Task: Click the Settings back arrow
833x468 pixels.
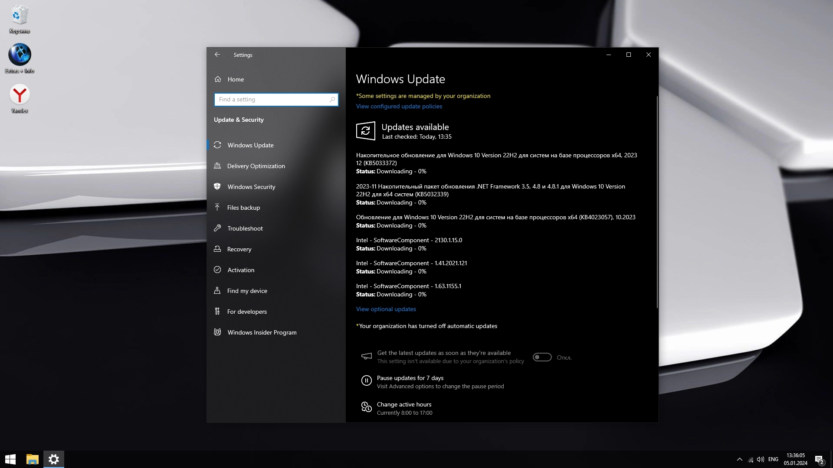Action: click(x=217, y=55)
